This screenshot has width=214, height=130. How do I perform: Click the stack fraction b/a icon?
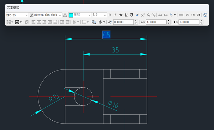pos(153,15)
